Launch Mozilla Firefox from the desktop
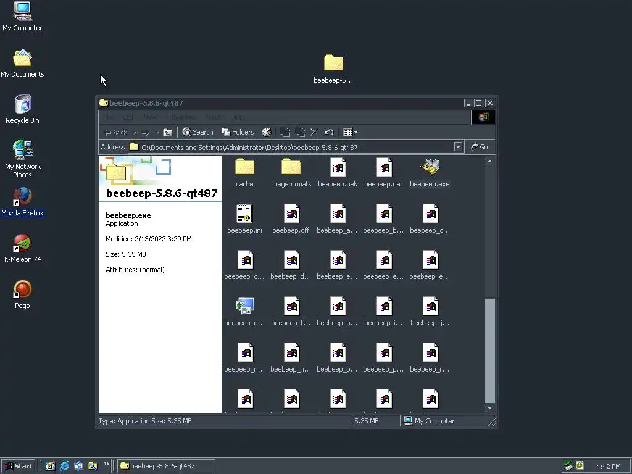 coord(23,202)
